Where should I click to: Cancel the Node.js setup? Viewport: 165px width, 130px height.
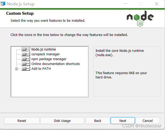coord(148,121)
